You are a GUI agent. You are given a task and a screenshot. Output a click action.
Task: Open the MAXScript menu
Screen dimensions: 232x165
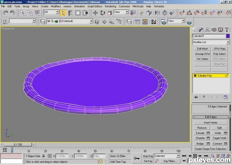(138, 6)
